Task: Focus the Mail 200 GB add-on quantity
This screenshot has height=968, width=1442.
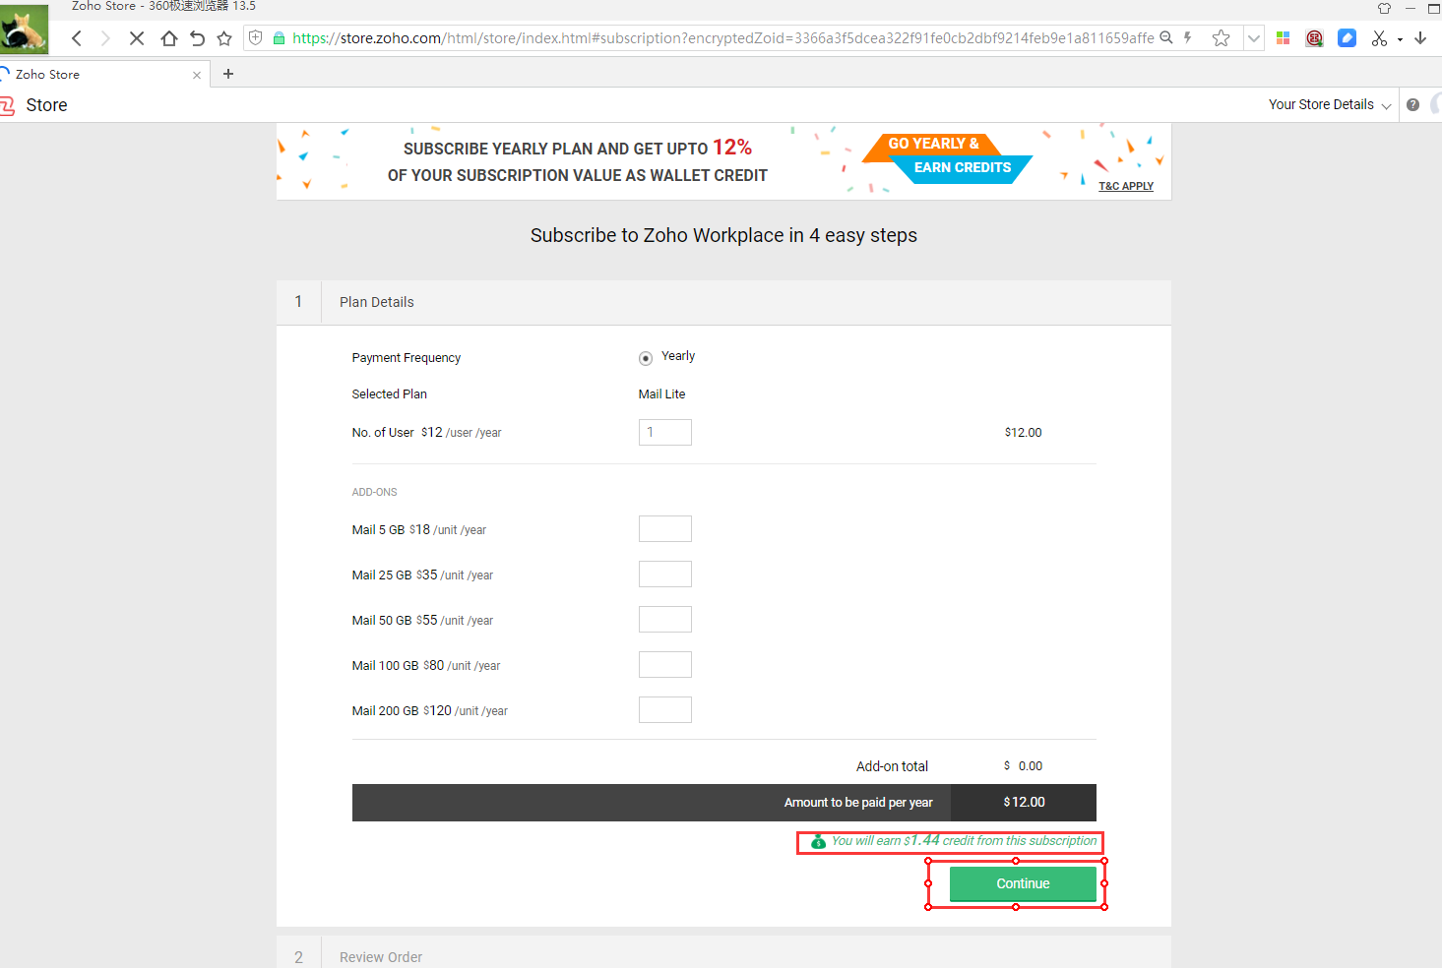Action: tap(665, 709)
